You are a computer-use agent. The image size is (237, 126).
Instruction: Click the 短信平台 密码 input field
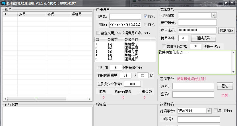(193, 94)
